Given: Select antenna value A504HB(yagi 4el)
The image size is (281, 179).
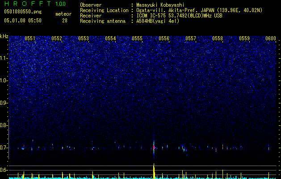Looking at the screenshot, I should tap(158, 21).
